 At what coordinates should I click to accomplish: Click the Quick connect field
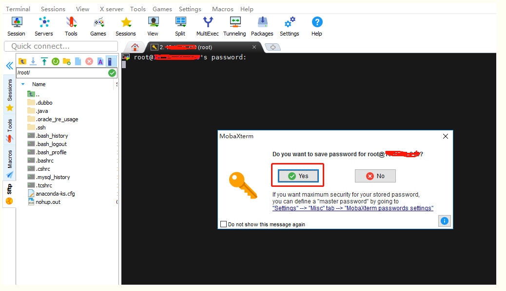click(x=61, y=46)
